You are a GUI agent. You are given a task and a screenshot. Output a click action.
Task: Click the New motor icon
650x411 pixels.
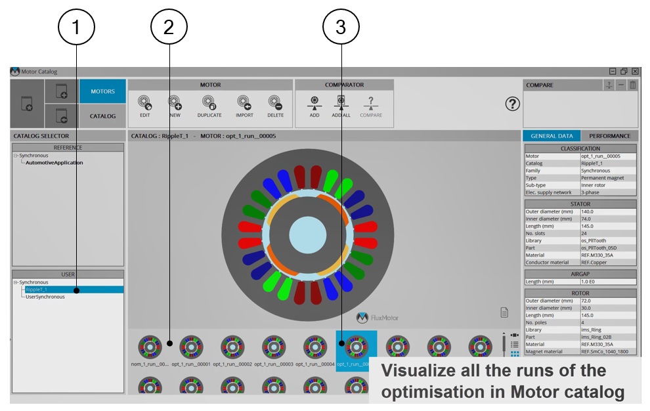[x=175, y=103]
